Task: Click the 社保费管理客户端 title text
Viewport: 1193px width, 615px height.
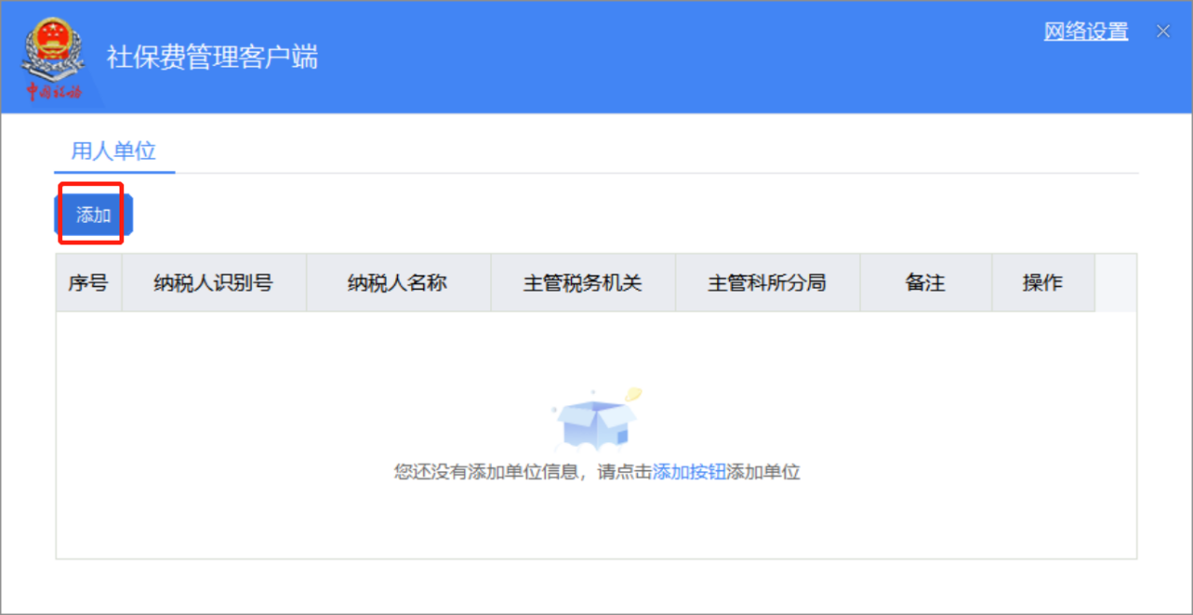Action: click(x=213, y=56)
